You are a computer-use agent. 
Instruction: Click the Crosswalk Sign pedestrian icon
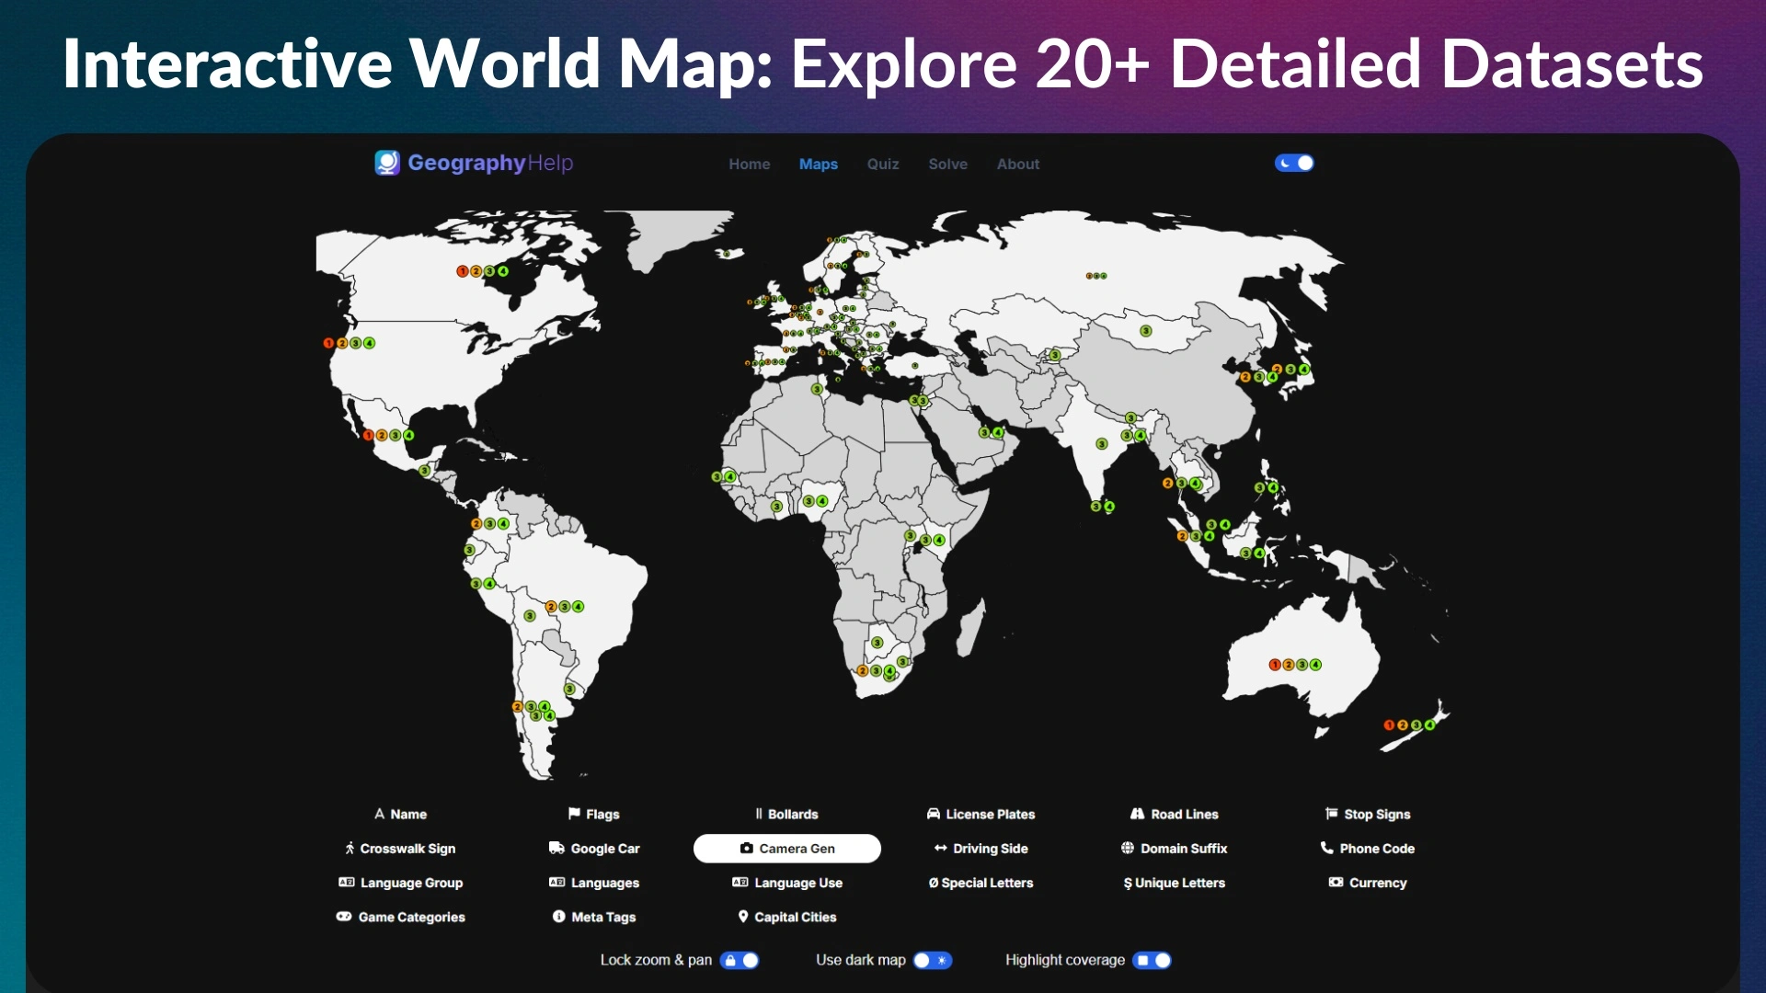350,848
